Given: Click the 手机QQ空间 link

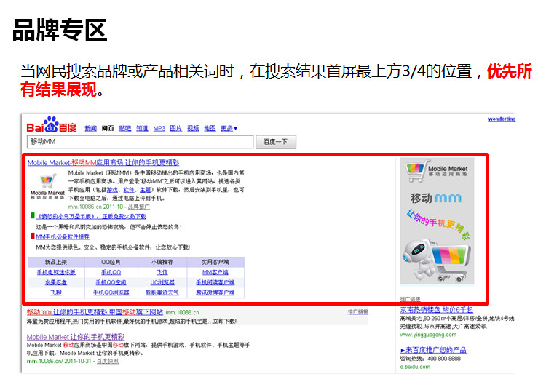Looking at the screenshot, I should [111, 282].
